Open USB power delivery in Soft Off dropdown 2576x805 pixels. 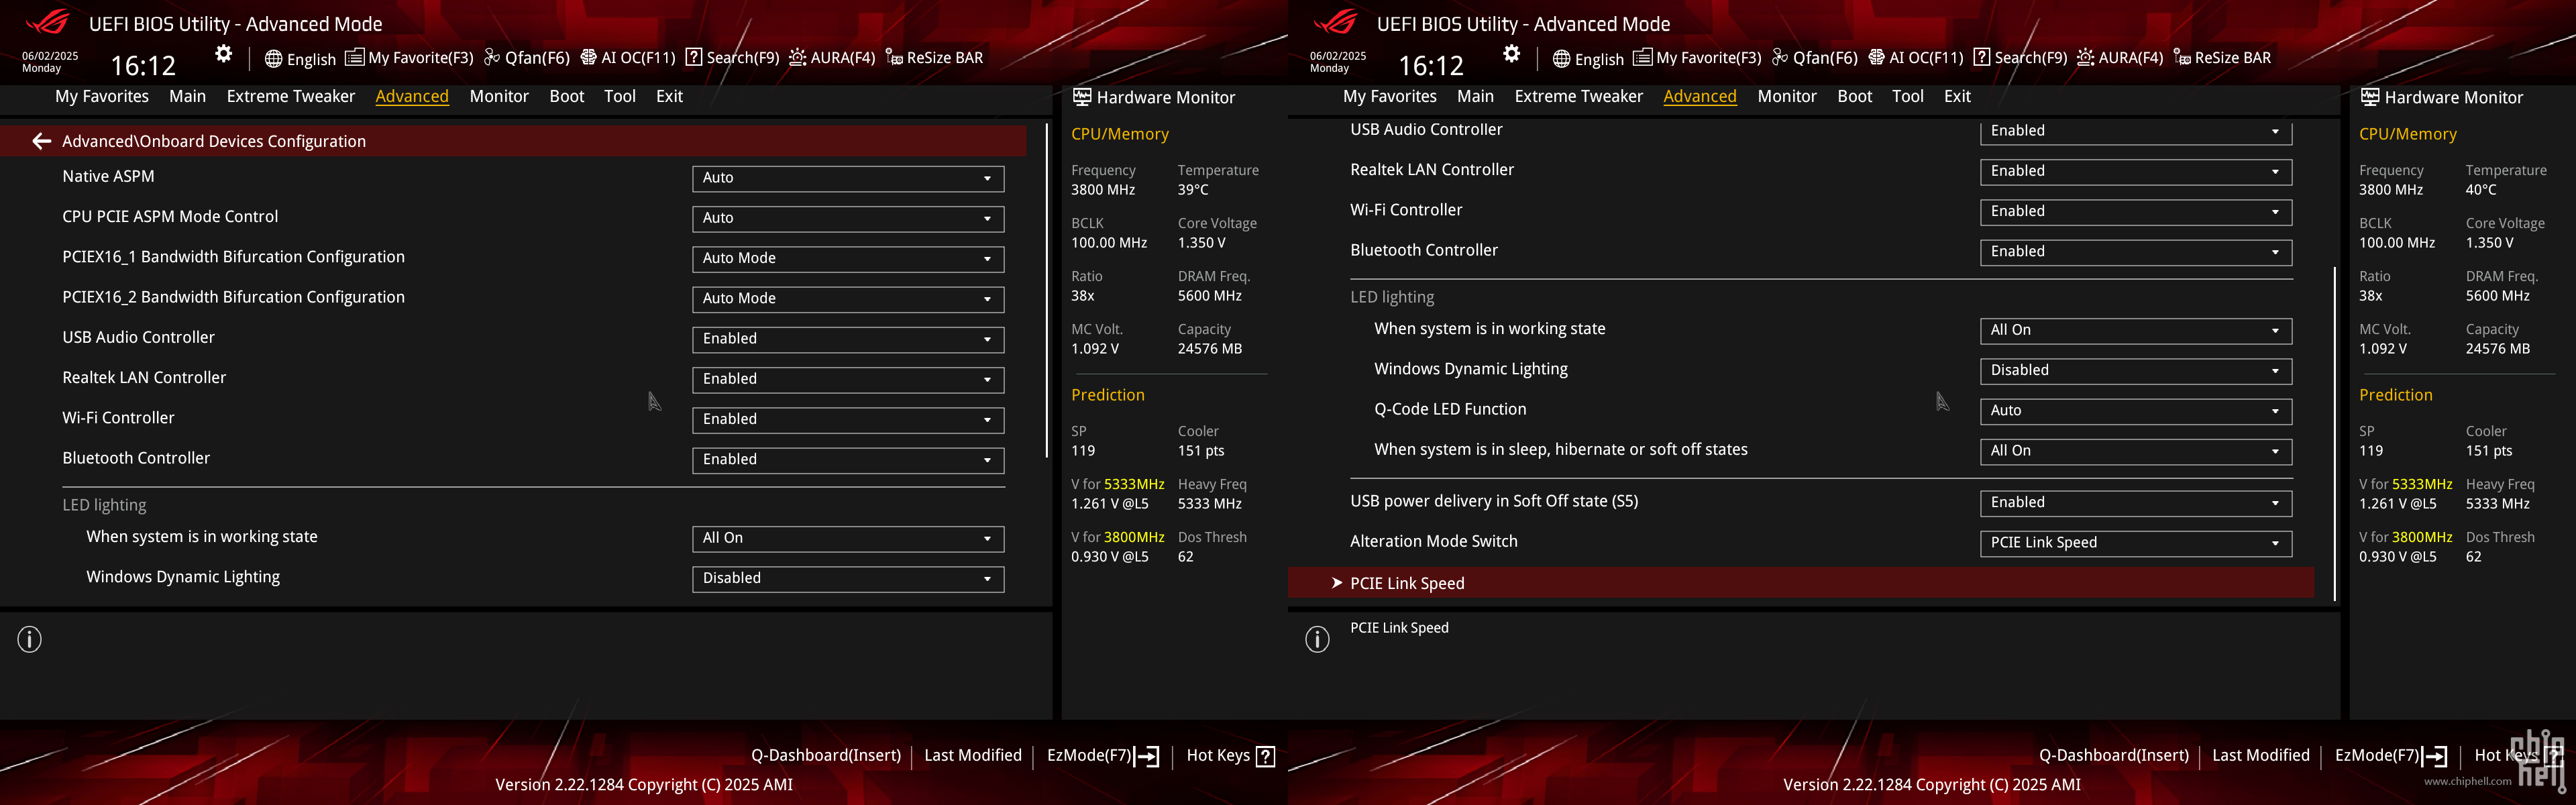[x=2136, y=503]
